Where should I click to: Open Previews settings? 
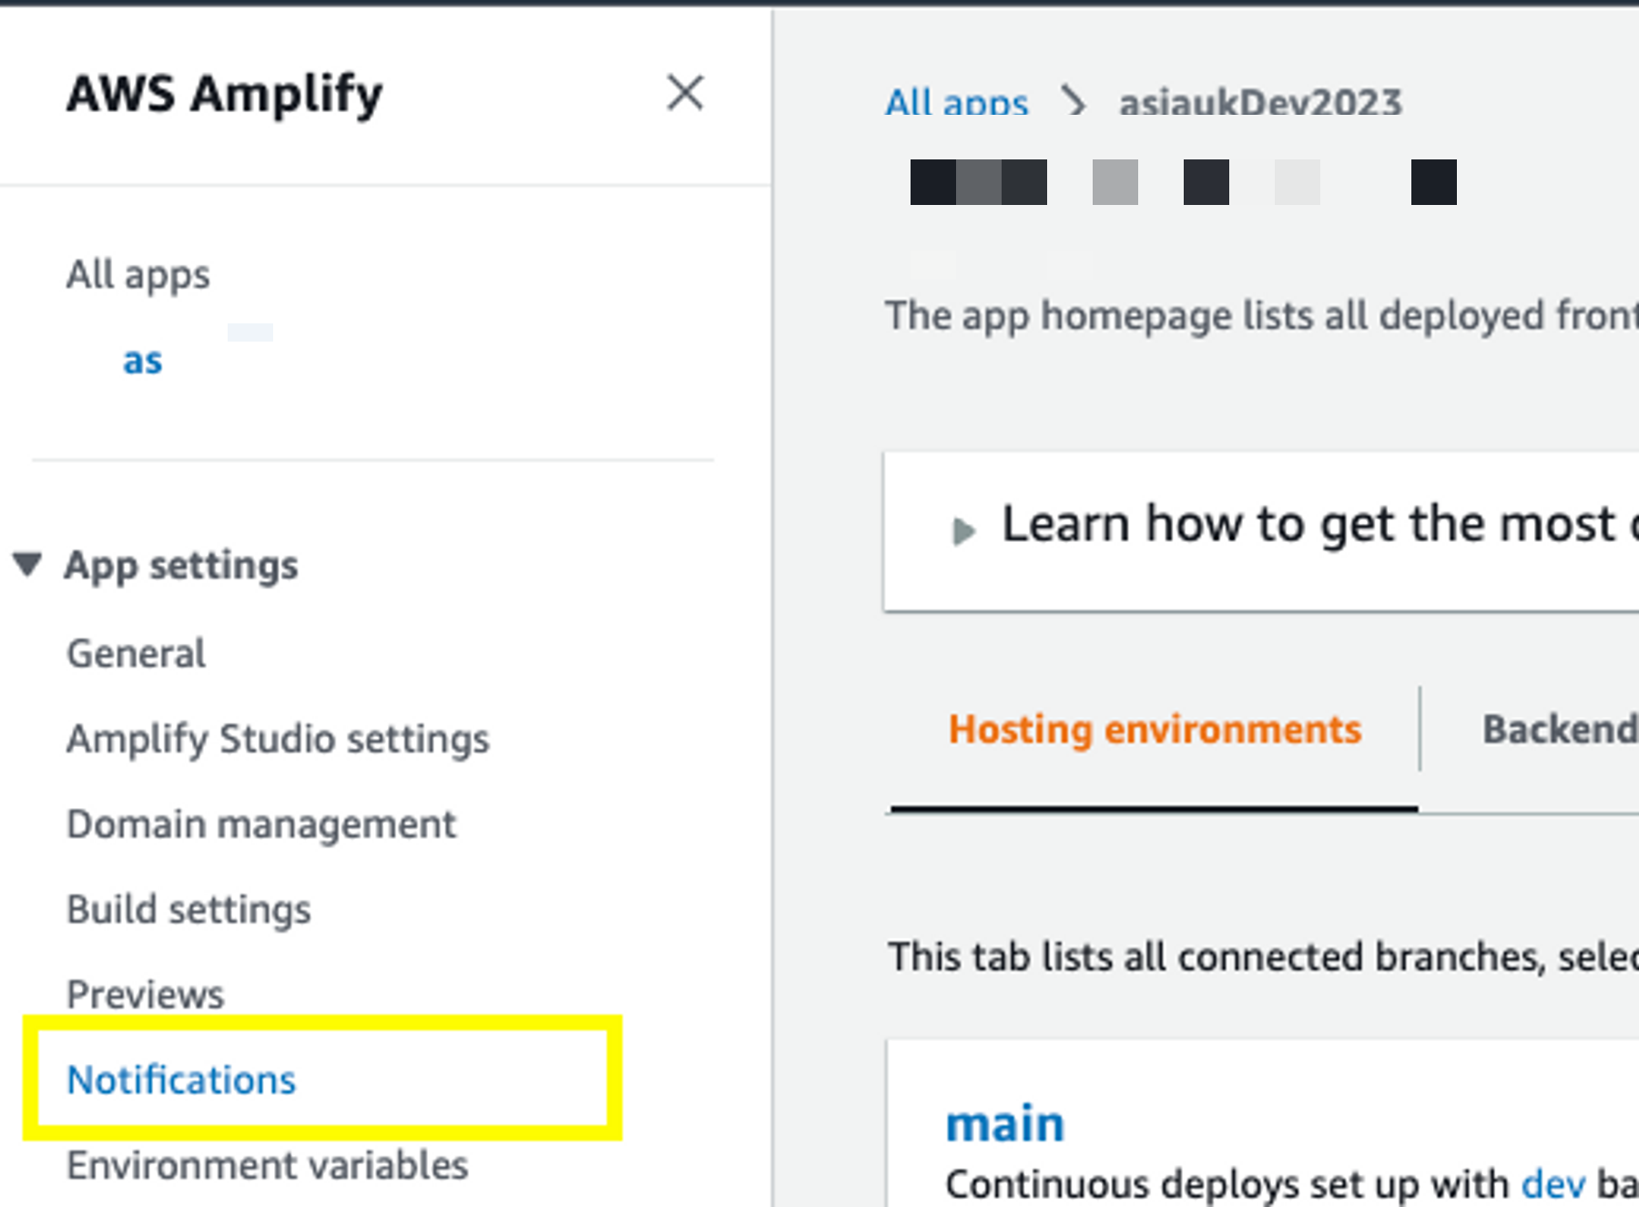[146, 994]
